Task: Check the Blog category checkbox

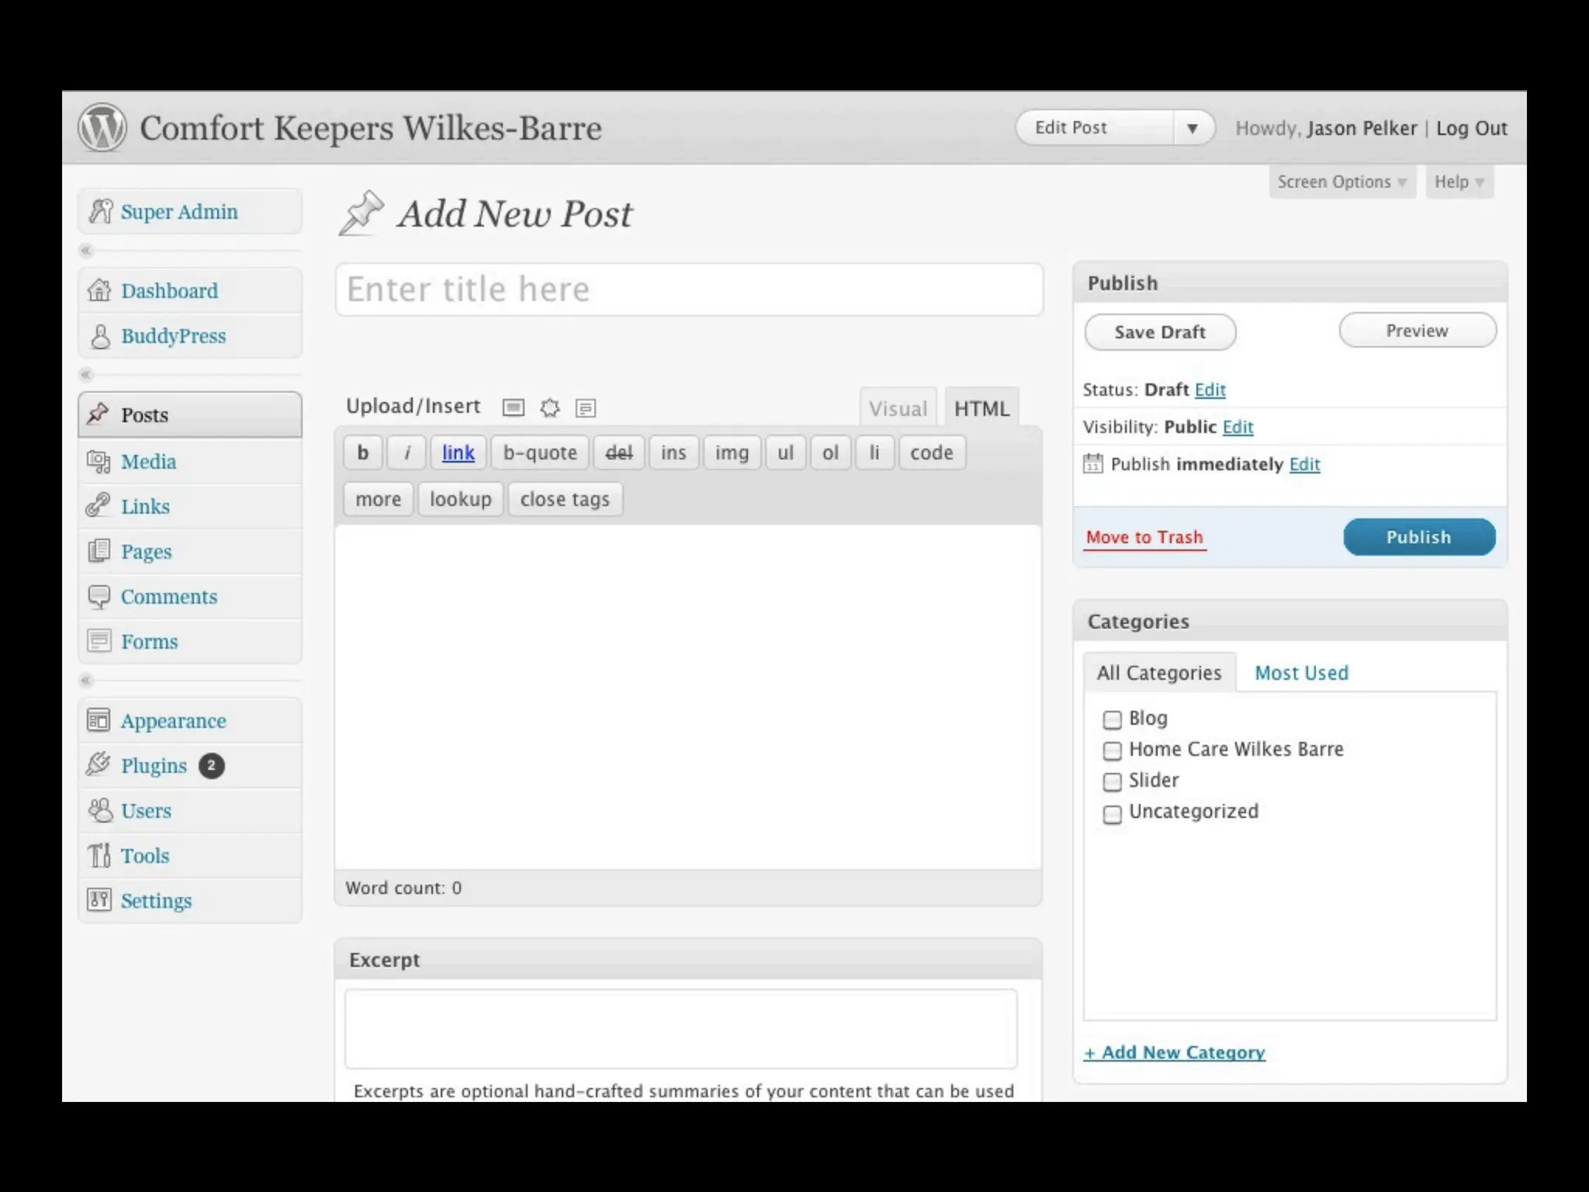Action: click(1112, 719)
